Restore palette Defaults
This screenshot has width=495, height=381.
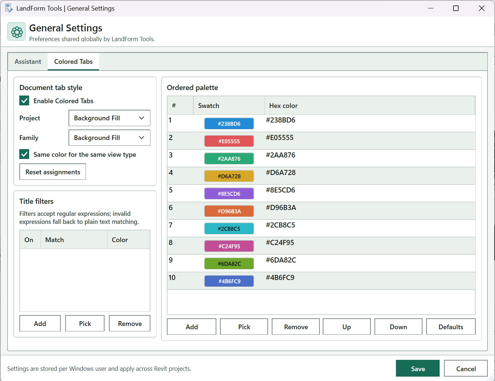click(451, 327)
